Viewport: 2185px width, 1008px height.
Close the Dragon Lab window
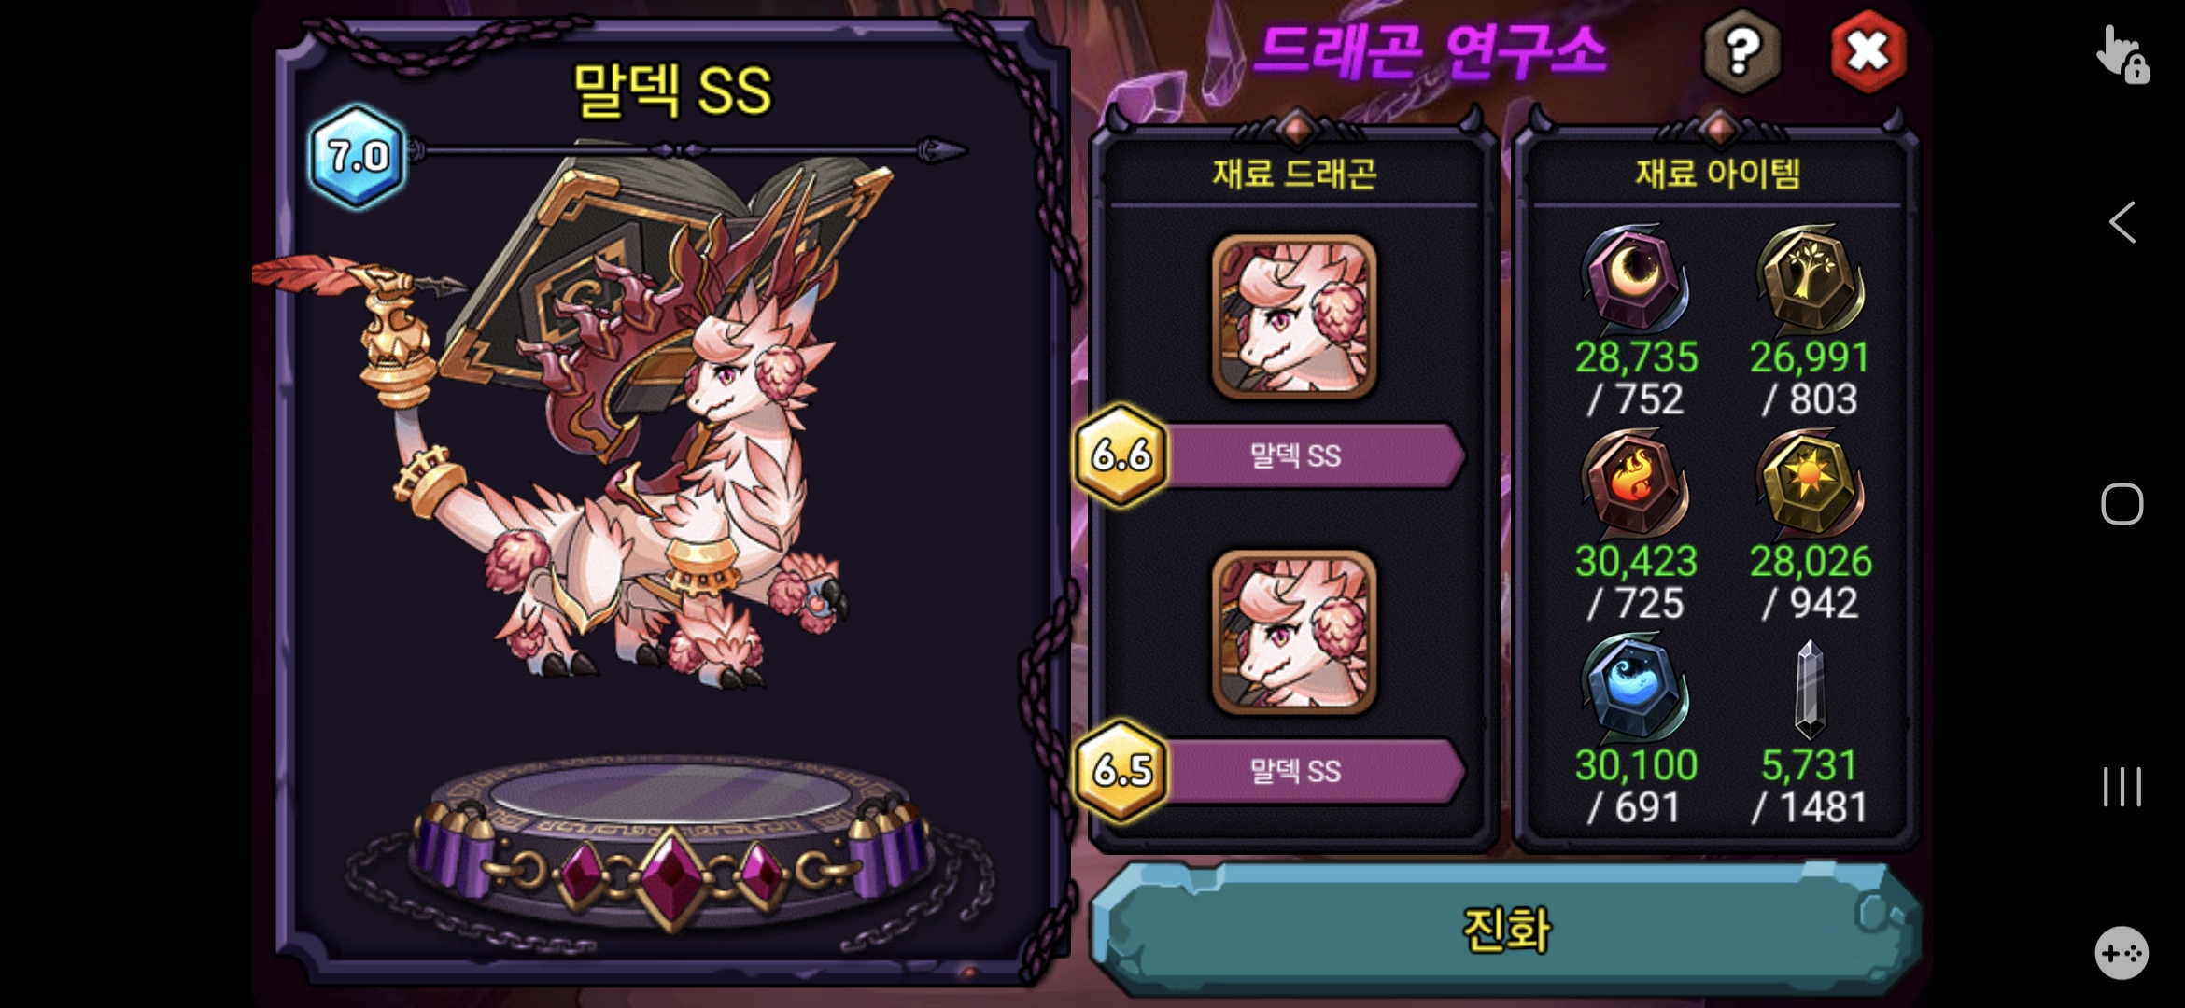point(1868,52)
